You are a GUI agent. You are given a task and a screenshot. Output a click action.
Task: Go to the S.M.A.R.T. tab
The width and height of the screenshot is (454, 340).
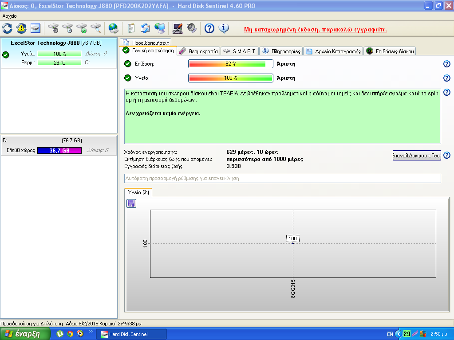240,51
